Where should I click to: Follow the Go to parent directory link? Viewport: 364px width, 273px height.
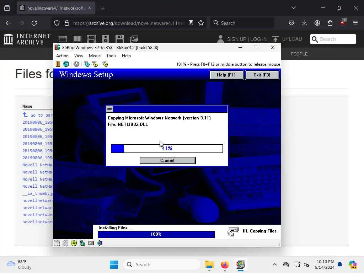coord(38,115)
